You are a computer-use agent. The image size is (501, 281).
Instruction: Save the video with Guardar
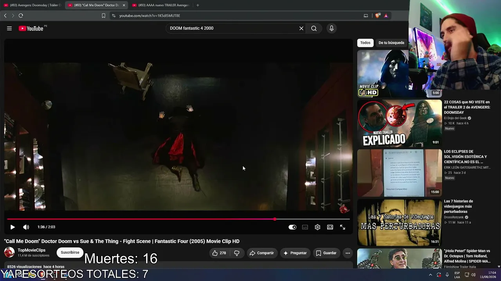(x=326, y=253)
